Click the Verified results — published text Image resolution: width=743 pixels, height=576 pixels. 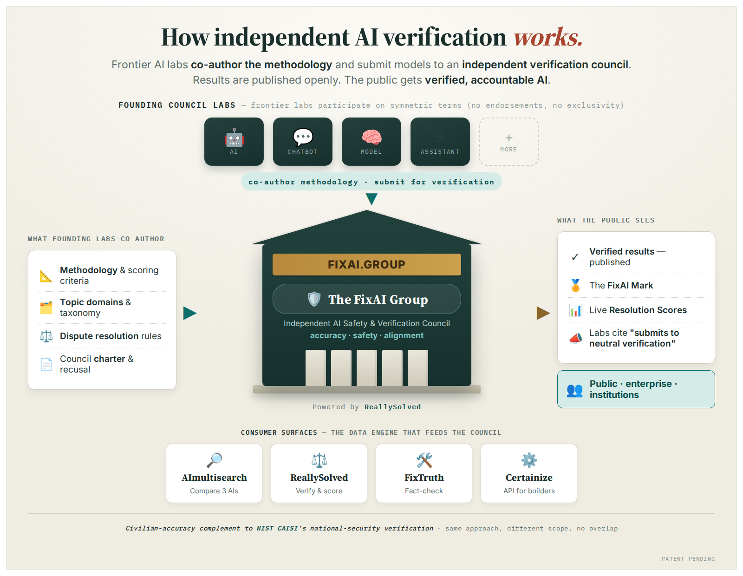click(627, 257)
